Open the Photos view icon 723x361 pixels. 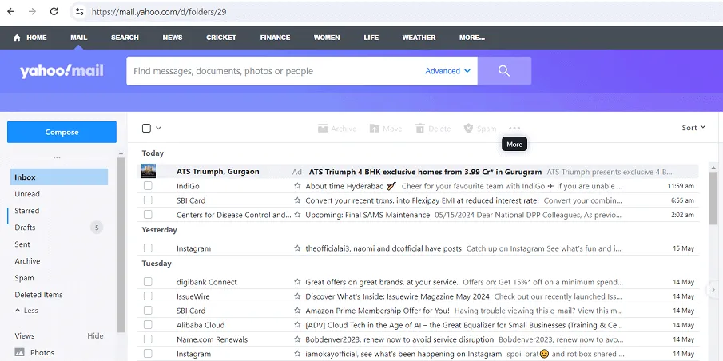19,352
